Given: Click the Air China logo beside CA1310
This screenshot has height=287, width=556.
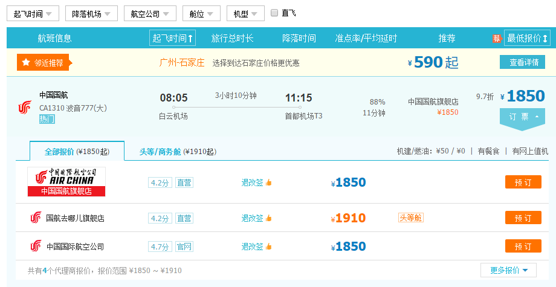Looking at the screenshot, I should pos(25,107).
